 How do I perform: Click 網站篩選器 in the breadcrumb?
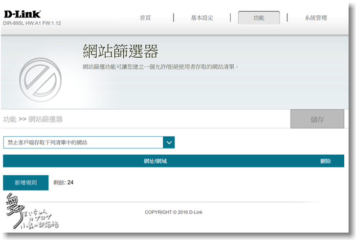coord(45,119)
